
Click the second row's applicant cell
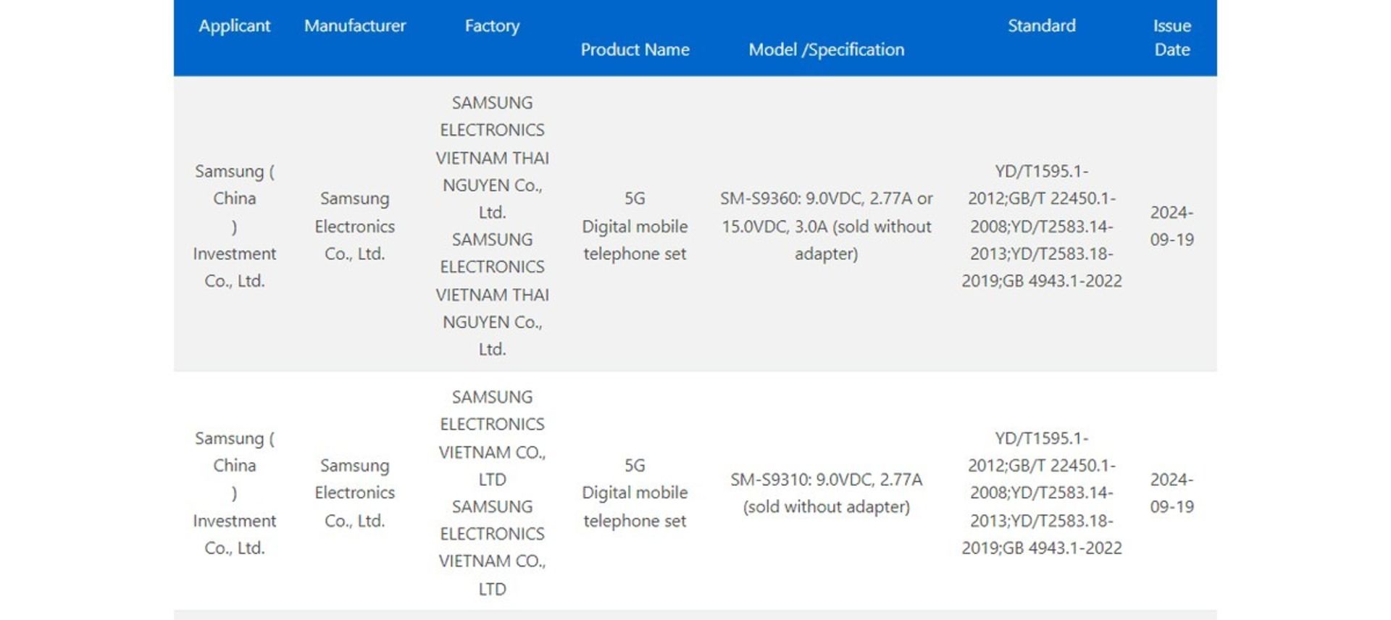click(x=234, y=493)
